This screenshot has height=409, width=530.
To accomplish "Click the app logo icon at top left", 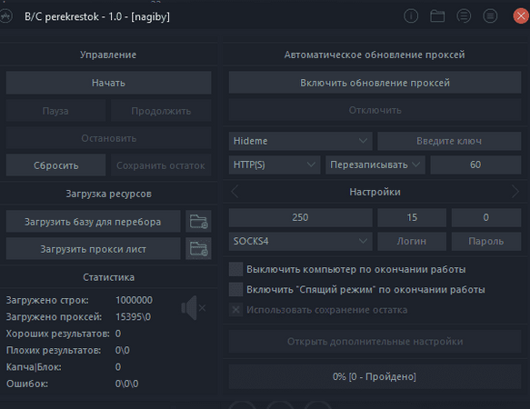I will point(5,16).
